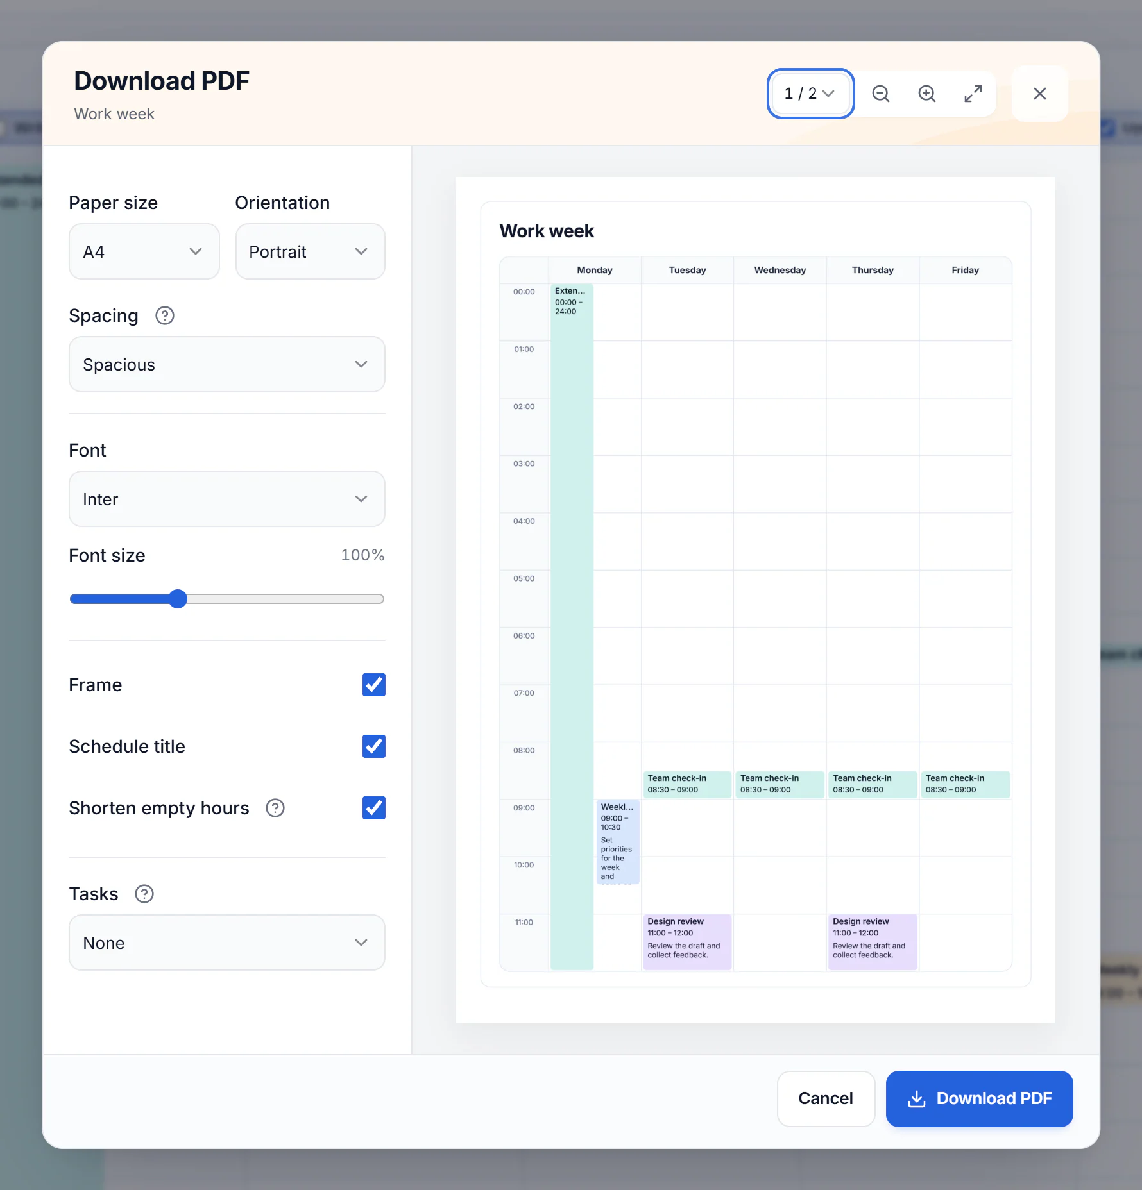This screenshot has width=1142, height=1190.
Task: Open the Spacing Spacious dropdown
Action: tap(227, 364)
